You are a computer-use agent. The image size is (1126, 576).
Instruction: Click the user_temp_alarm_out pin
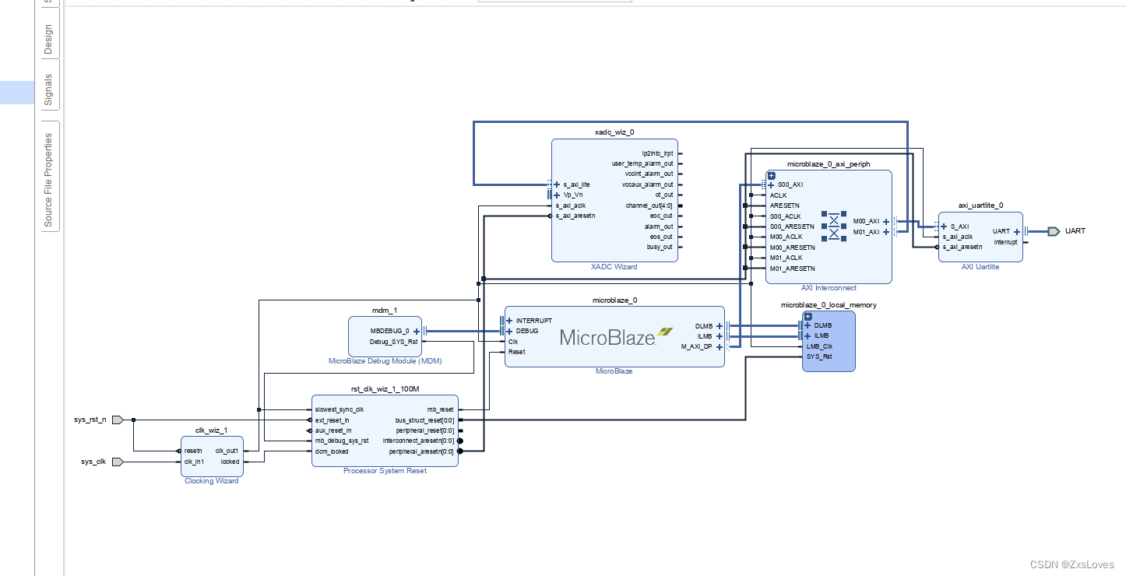click(x=642, y=163)
